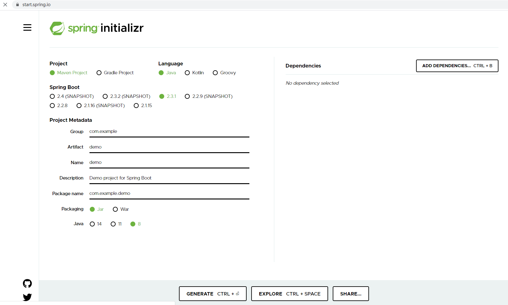Open the Twitter profile icon
The width and height of the screenshot is (508, 305).
click(27, 297)
